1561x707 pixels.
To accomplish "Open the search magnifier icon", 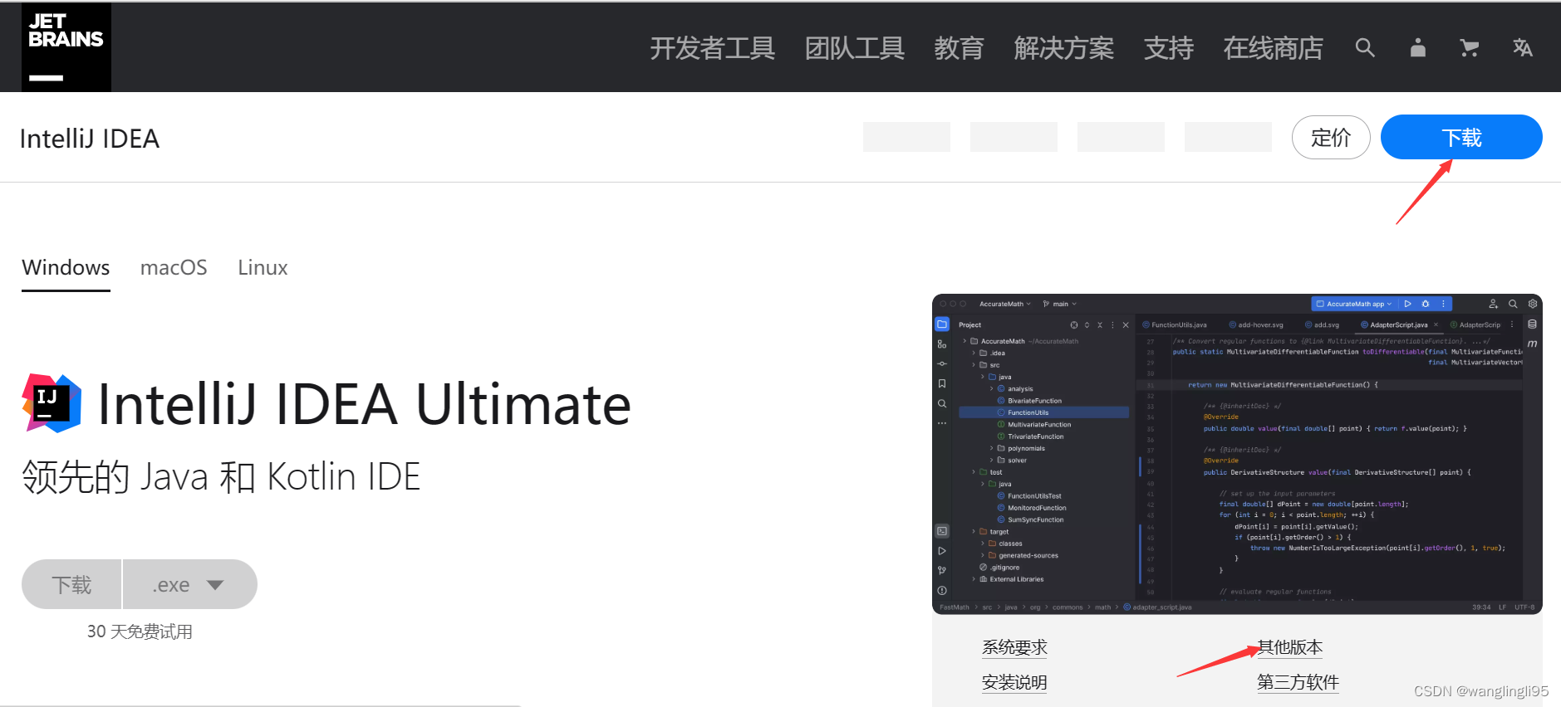I will pyautogui.click(x=1365, y=48).
